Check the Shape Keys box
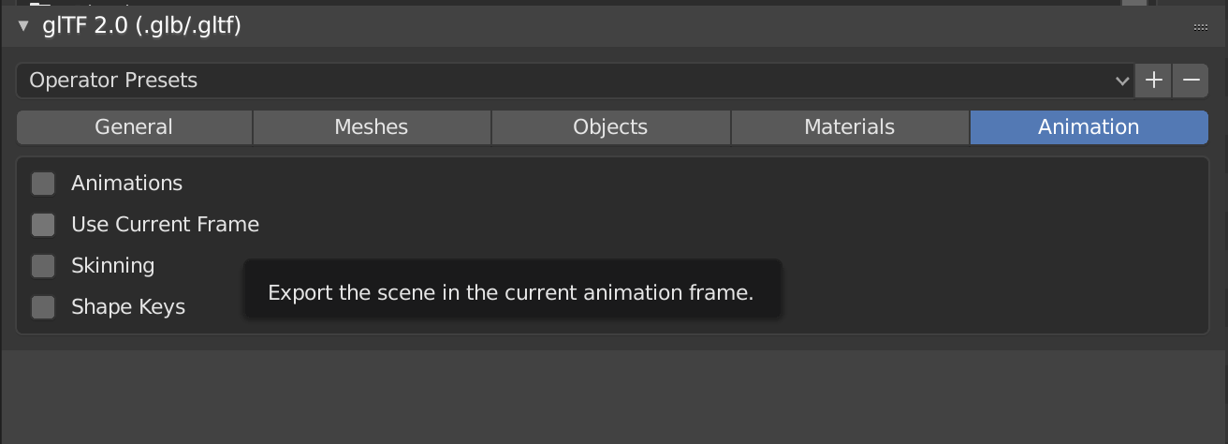1228x444 pixels. tap(43, 307)
